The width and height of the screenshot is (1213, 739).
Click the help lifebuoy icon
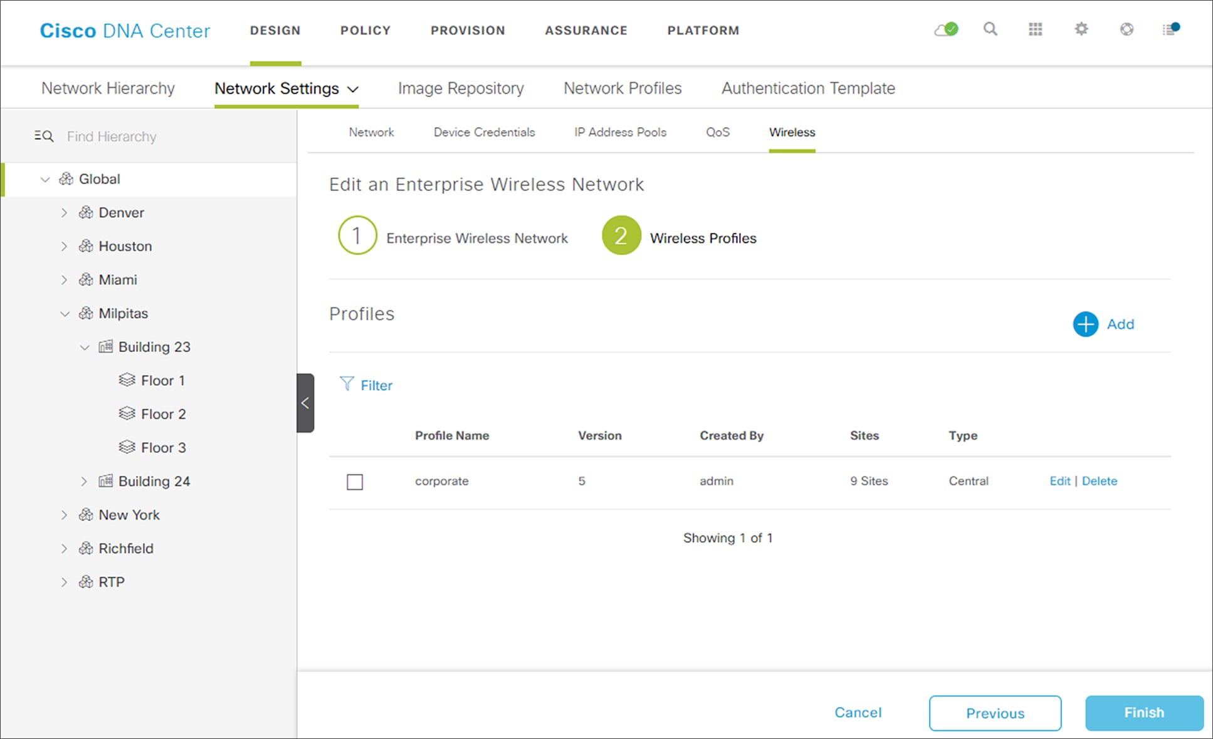[1126, 29]
